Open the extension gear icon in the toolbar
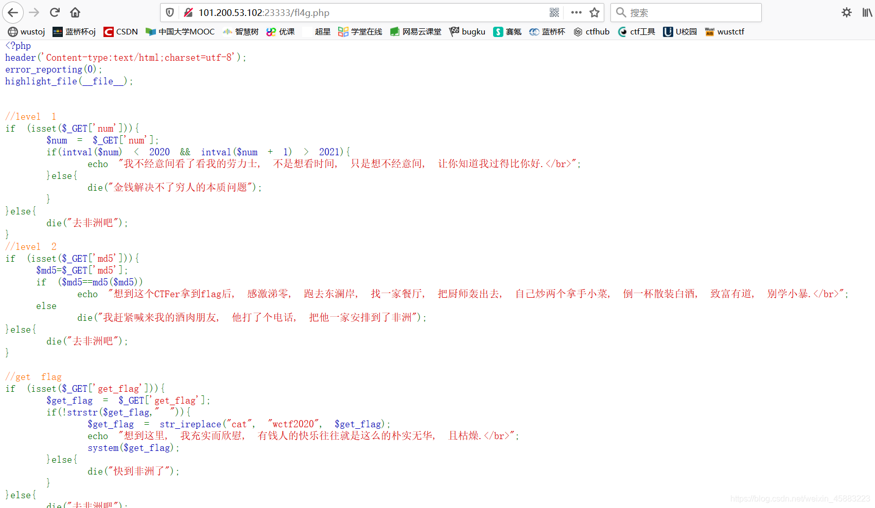Image resolution: width=875 pixels, height=508 pixels. click(847, 12)
